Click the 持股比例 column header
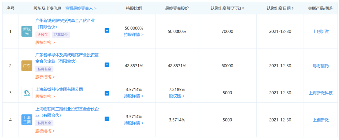 (134, 8)
